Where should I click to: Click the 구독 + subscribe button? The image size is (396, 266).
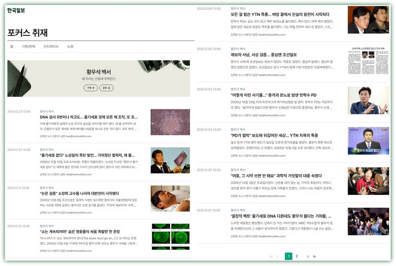coord(91,88)
